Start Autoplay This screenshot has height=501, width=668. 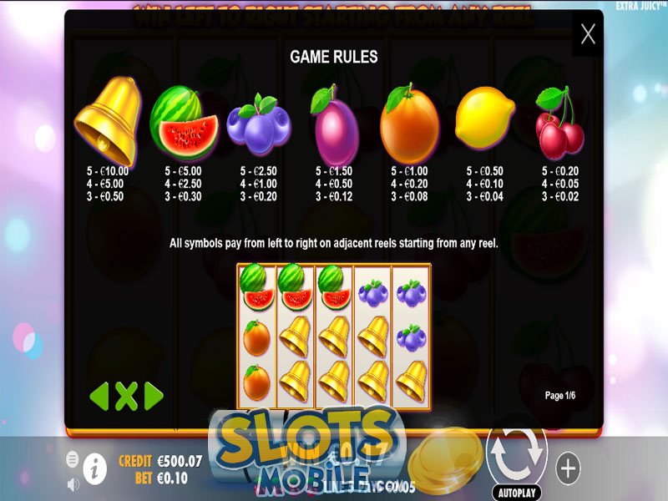coord(517,493)
